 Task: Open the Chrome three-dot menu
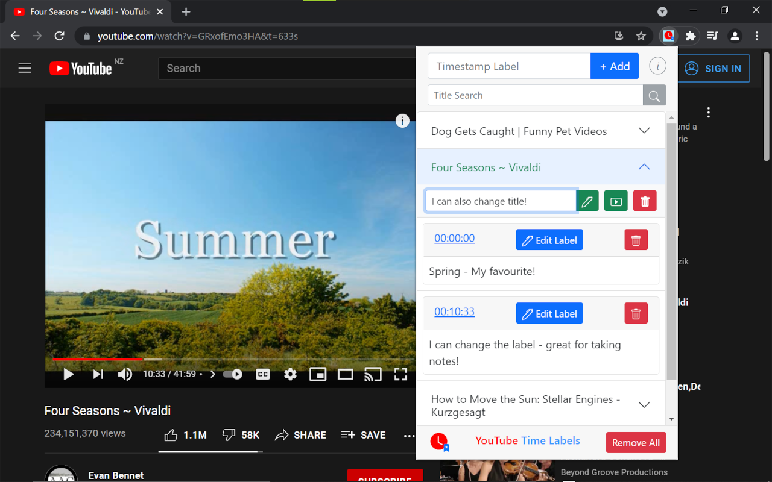pyautogui.click(x=757, y=36)
